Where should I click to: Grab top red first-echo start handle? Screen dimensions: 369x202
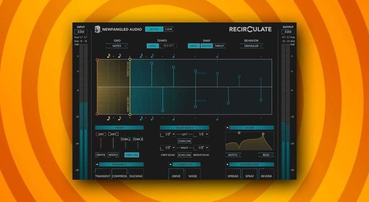click(97, 60)
